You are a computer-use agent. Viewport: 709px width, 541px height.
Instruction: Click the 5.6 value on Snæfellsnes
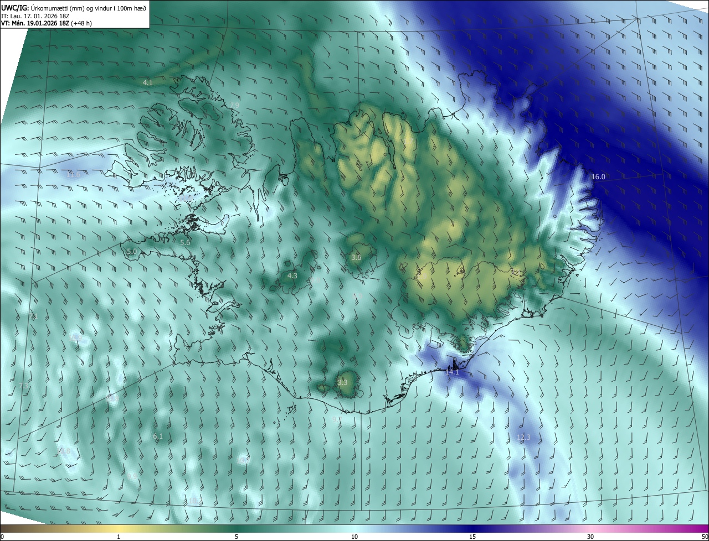click(x=185, y=242)
